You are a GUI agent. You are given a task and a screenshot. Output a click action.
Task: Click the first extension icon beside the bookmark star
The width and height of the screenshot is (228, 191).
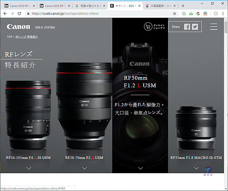[x=184, y=14]
